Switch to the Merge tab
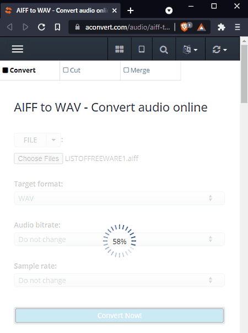Image resolution: width=248 pixels, height=333 pixels. click(x=150, y=71)
